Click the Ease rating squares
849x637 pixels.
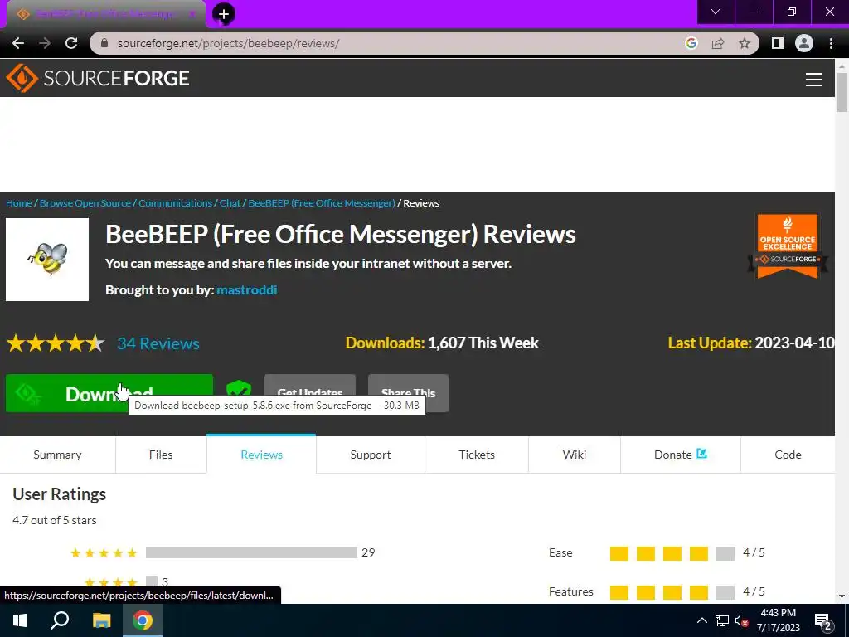click(672, 553)
